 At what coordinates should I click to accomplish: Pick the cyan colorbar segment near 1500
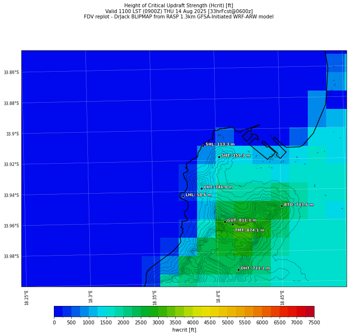point(102,311)
